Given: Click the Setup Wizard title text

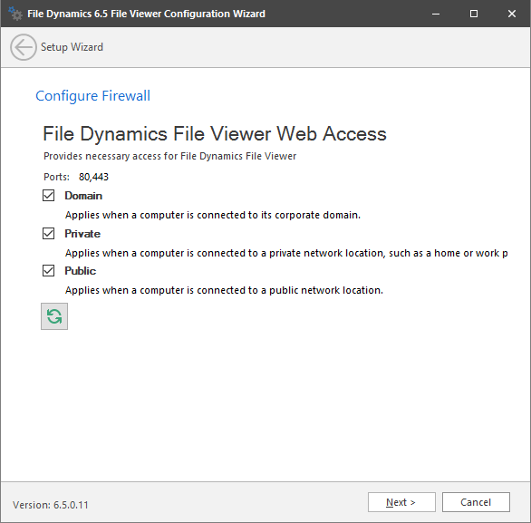Looking at the screenshot, I should pyautogui.click(x=72, y=47).
